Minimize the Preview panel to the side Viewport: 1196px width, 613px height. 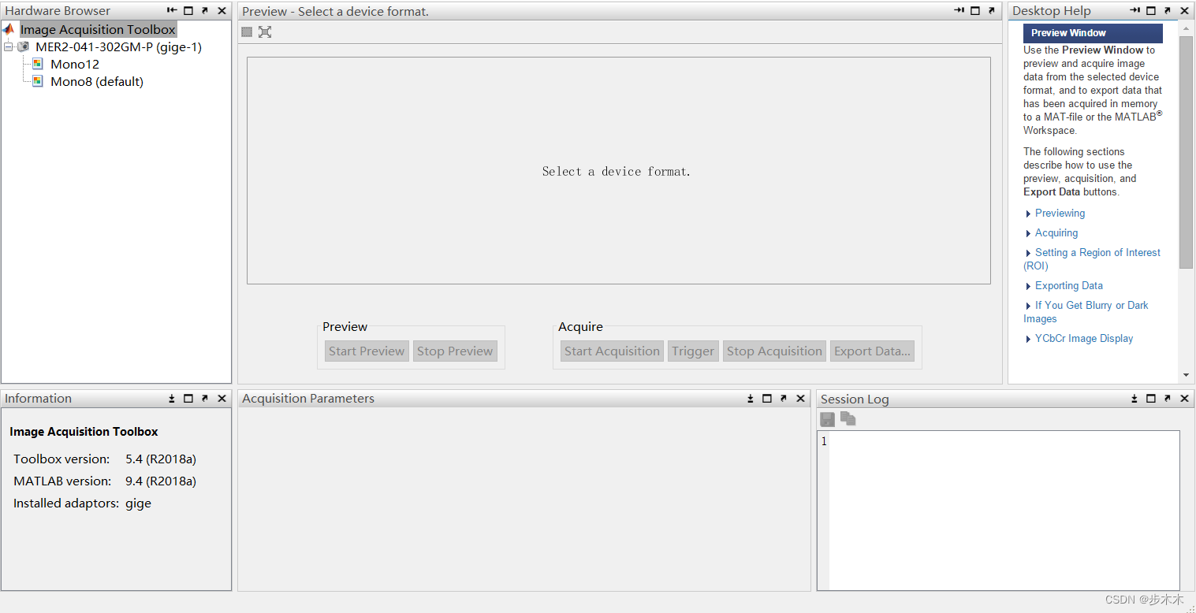[x=959, y=11]
